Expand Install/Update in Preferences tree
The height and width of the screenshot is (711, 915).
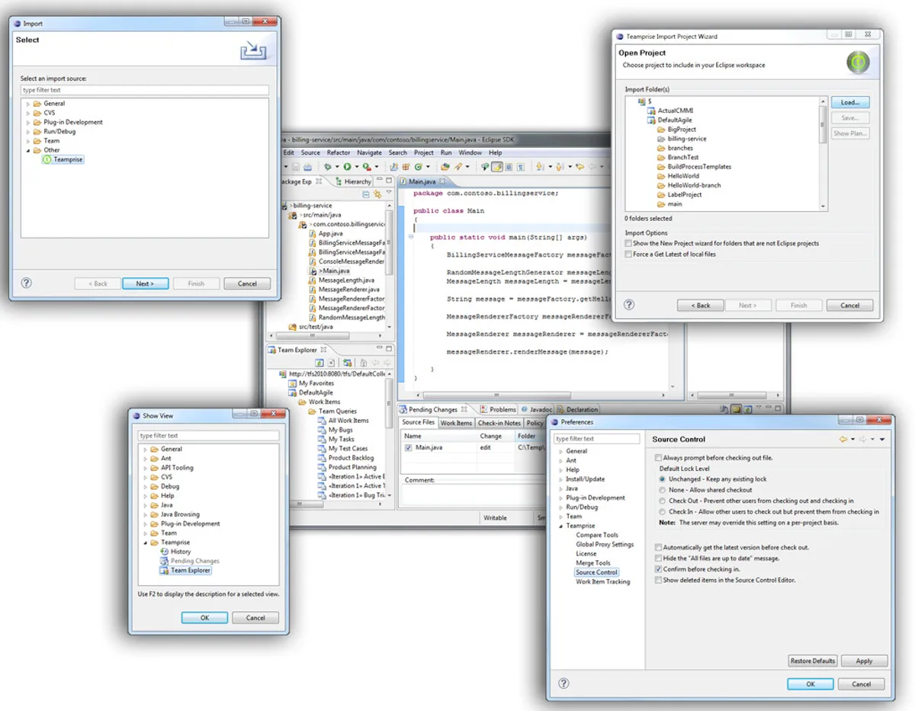tap(560, 479)
